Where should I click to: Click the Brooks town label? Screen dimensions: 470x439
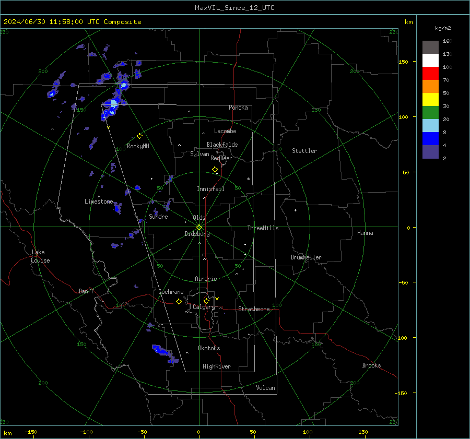pos(371,365)
